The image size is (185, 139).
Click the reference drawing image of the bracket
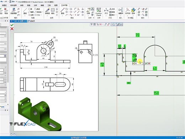[x=56, y=82]
